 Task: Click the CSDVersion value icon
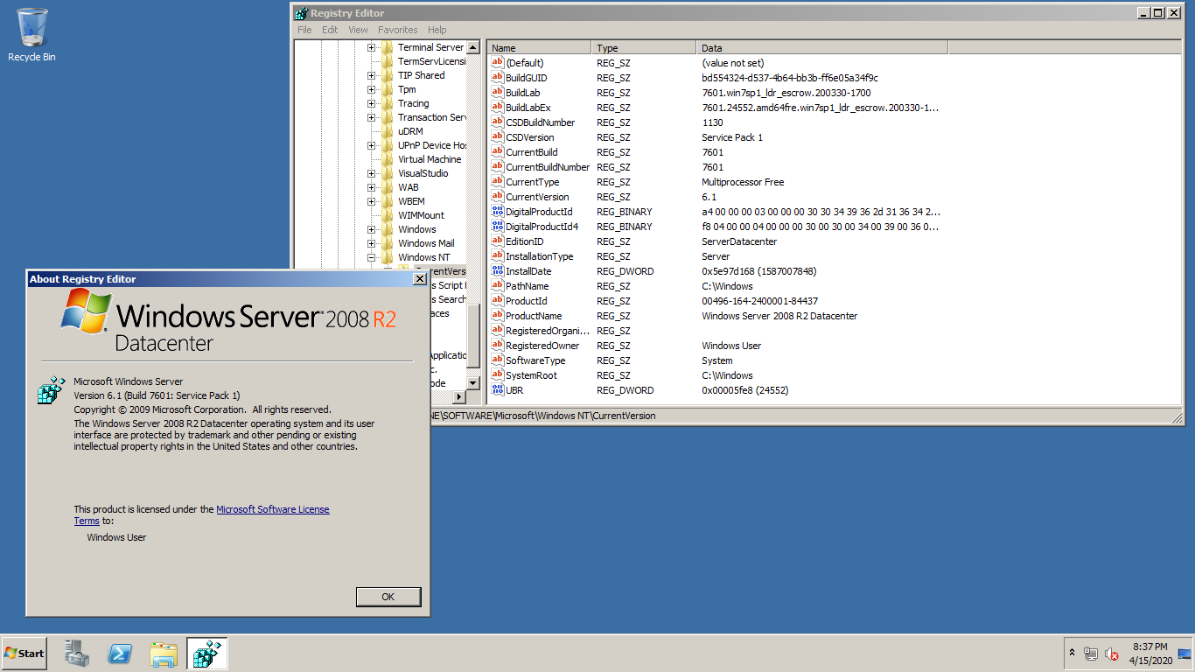tap(498, 137)
